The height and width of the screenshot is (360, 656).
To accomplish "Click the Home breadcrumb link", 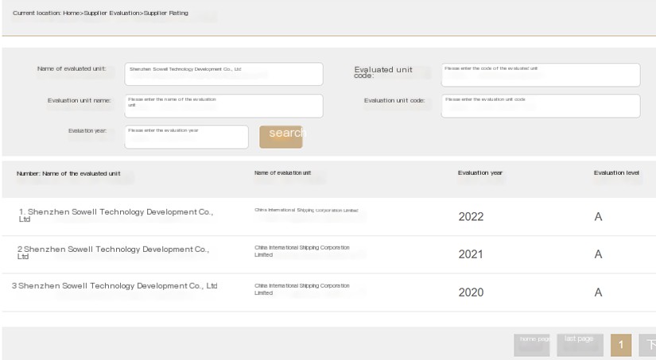I will coord(72,14).
